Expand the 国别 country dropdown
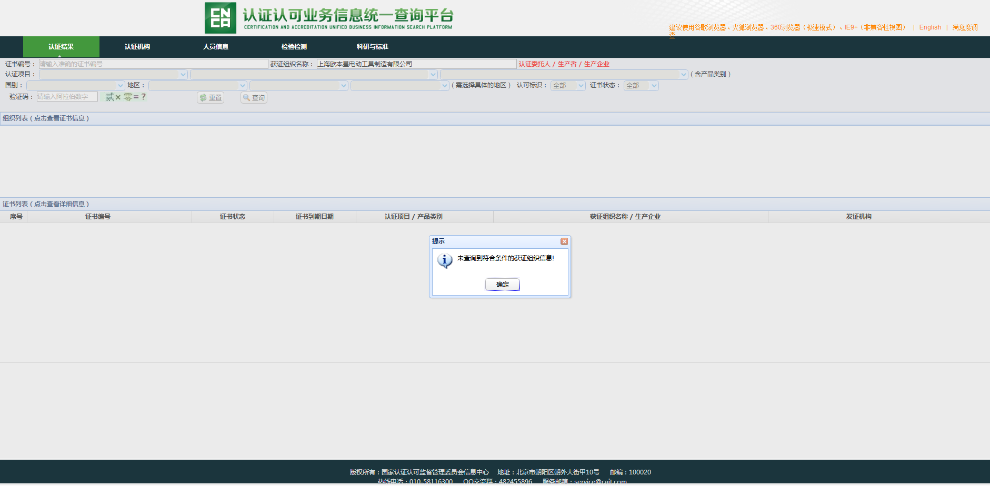The height and width of the screenshot is (486, 990). pos(75,86)
